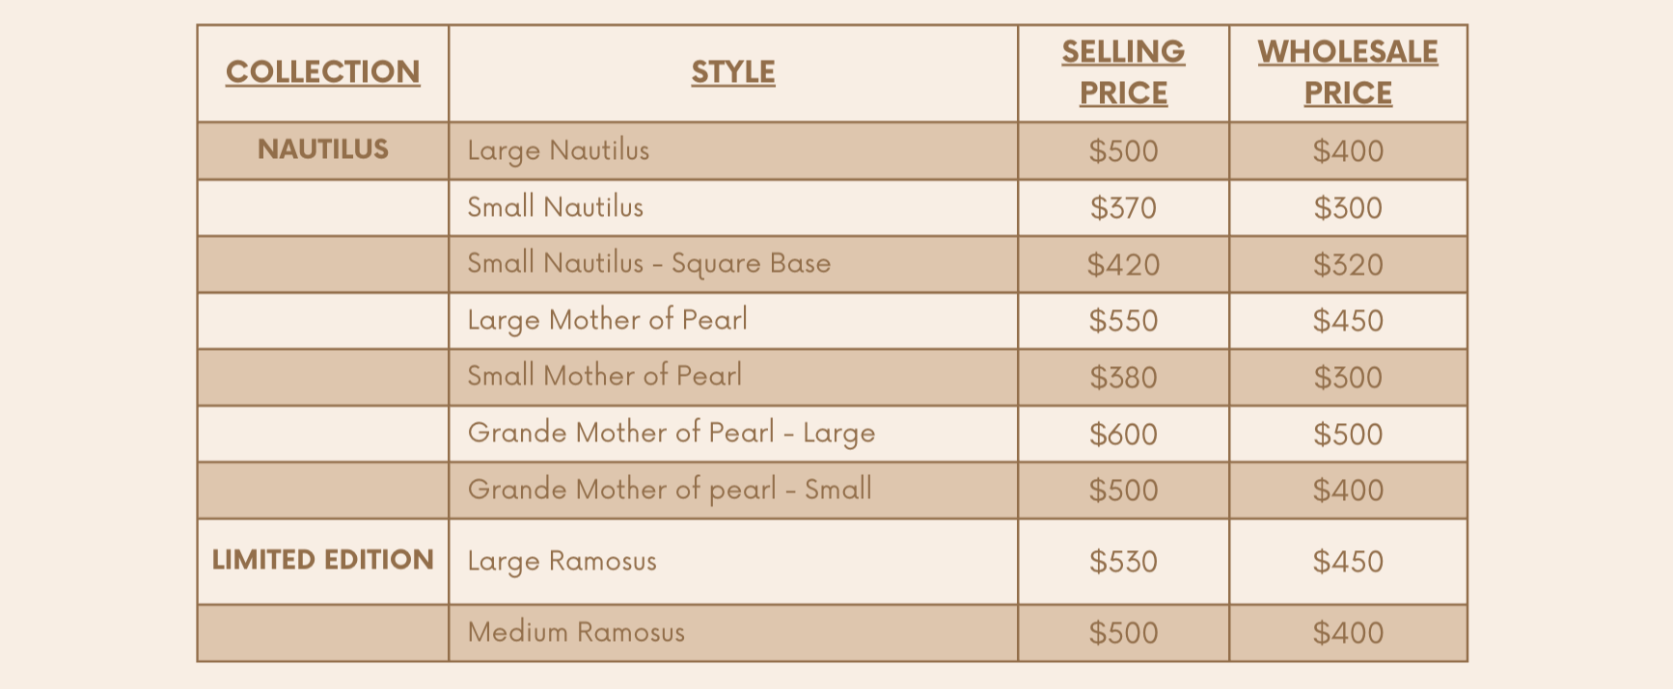Click the $320 wholesale price cell
Viewport: 1673px width, 689px height.
coord(1348,264)
